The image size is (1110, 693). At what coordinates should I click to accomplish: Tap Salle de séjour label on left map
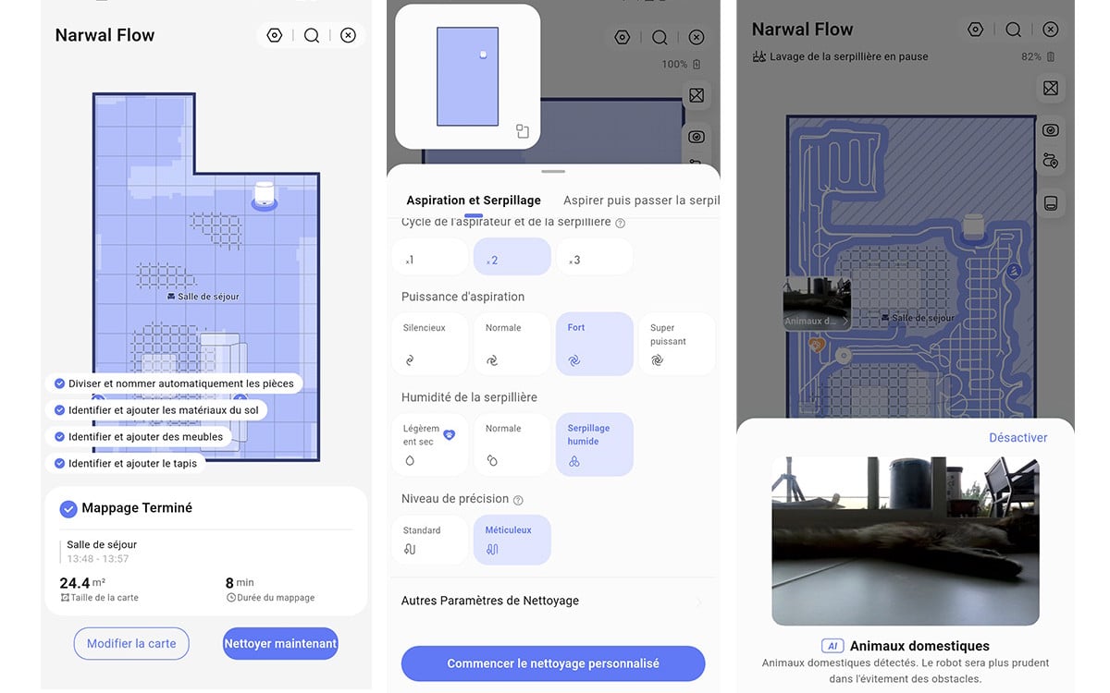(x=203, y=297)
